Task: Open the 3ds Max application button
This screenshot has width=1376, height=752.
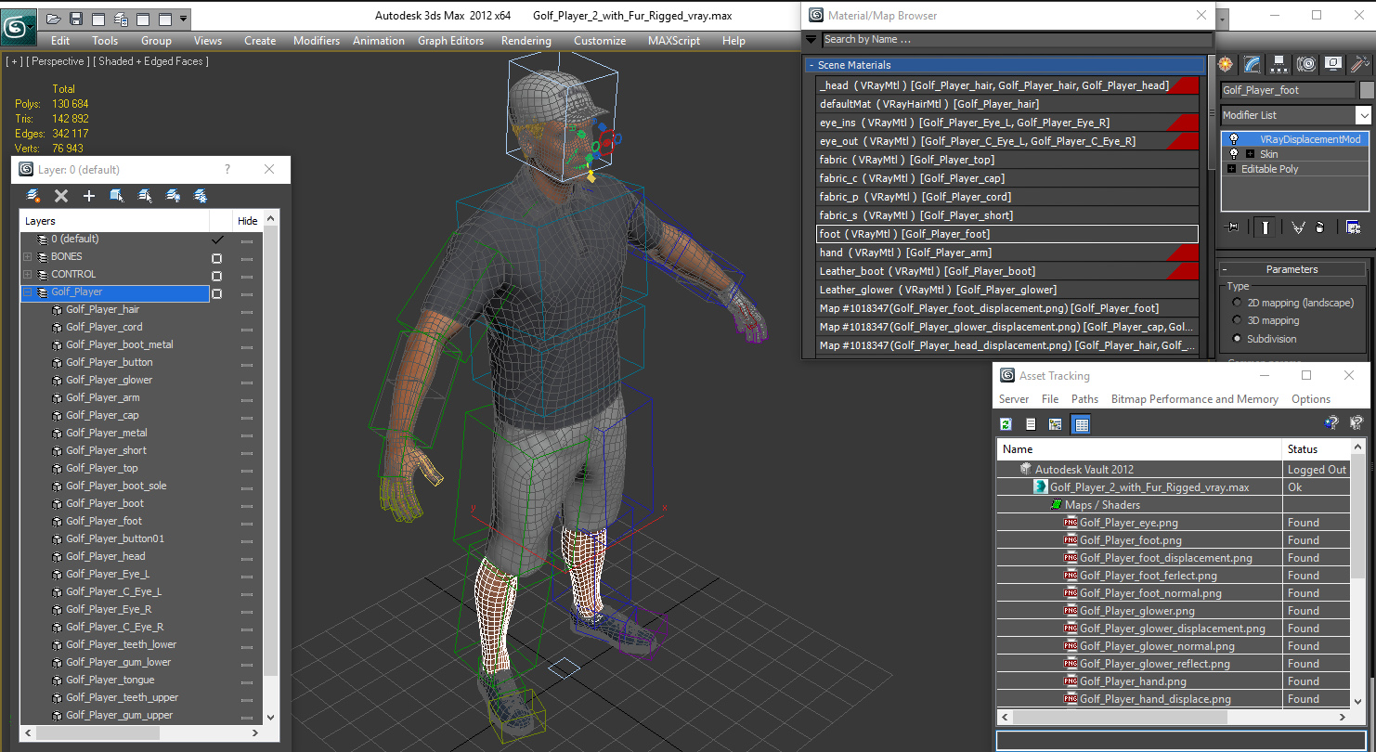Action: [x=18, y=25]
